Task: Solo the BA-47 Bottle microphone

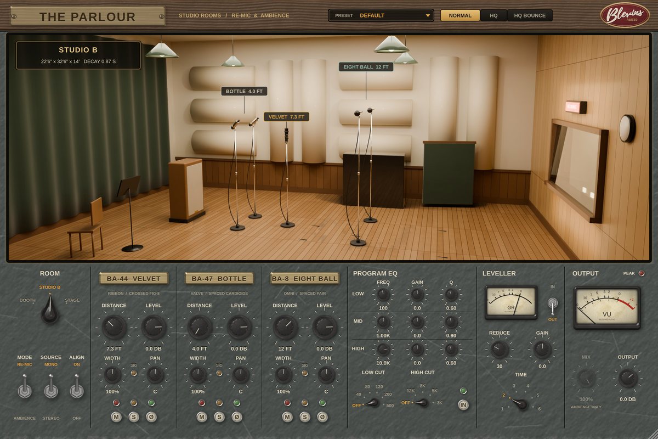Action: 219,417
